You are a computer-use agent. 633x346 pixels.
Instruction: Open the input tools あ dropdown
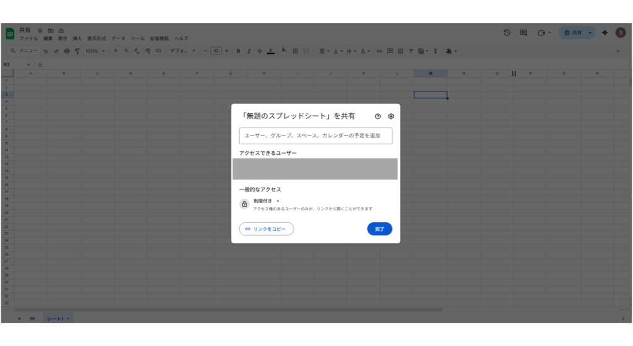[x=451, y=51]
